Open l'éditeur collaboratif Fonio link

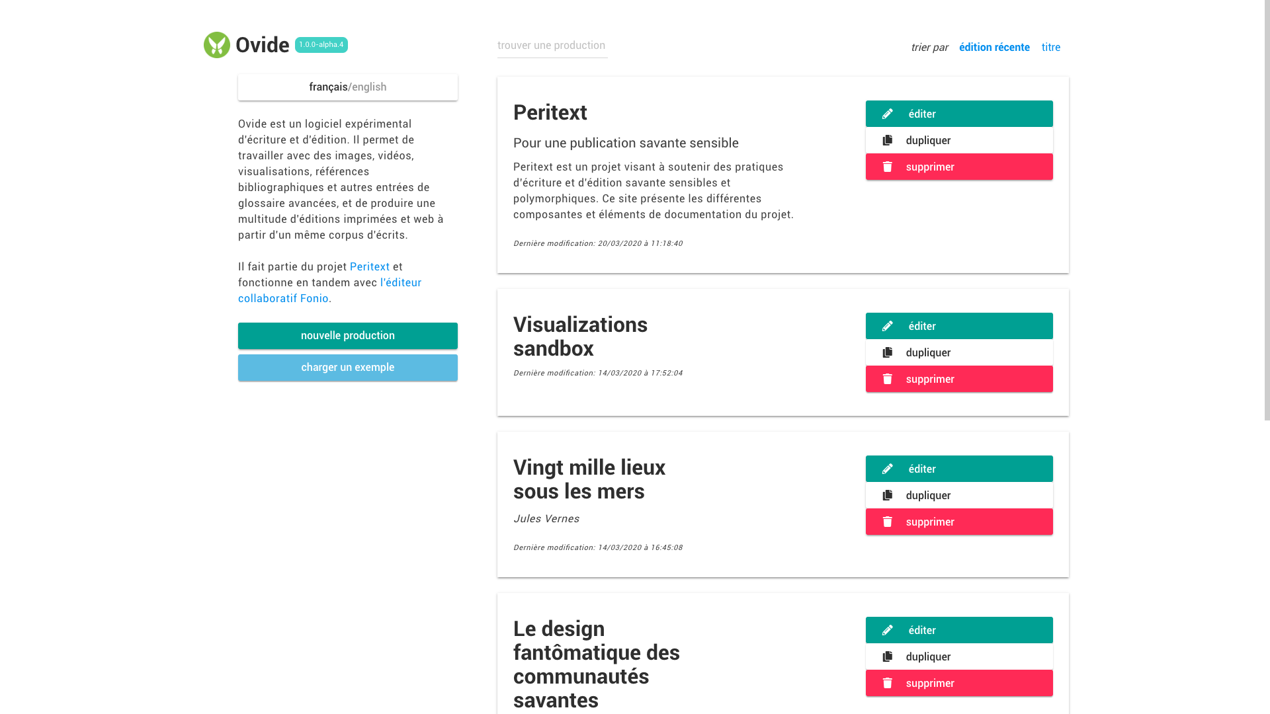coord(329,290)
